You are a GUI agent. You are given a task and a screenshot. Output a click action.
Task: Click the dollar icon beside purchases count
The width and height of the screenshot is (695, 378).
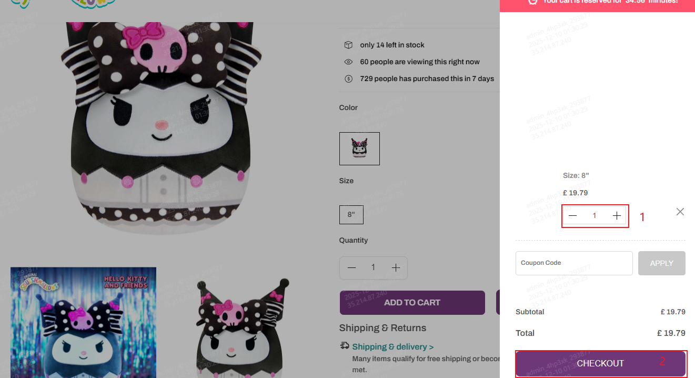click(348, 79)
